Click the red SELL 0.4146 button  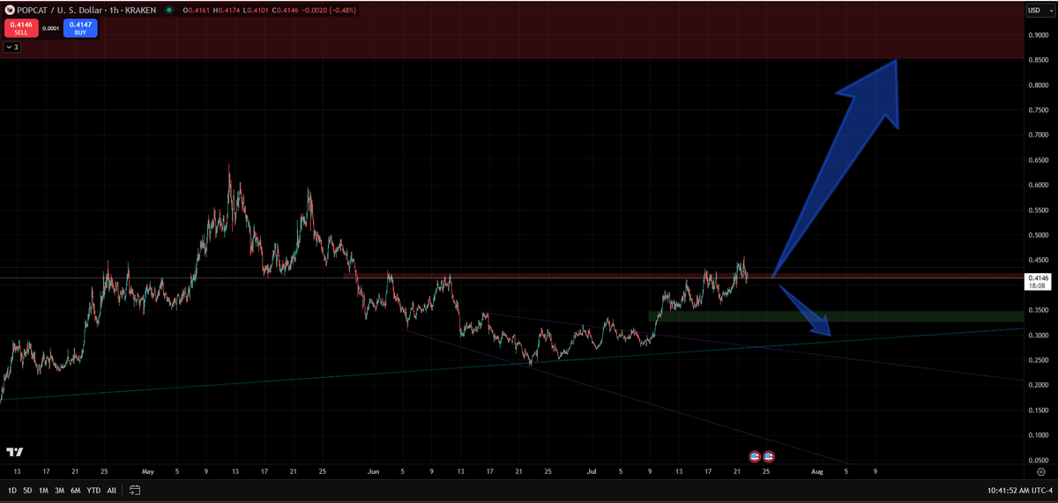[21, 28]
